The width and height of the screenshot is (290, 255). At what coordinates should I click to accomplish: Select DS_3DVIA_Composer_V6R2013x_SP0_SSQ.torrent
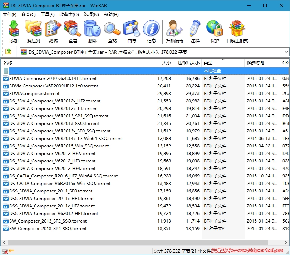[145, 131]
